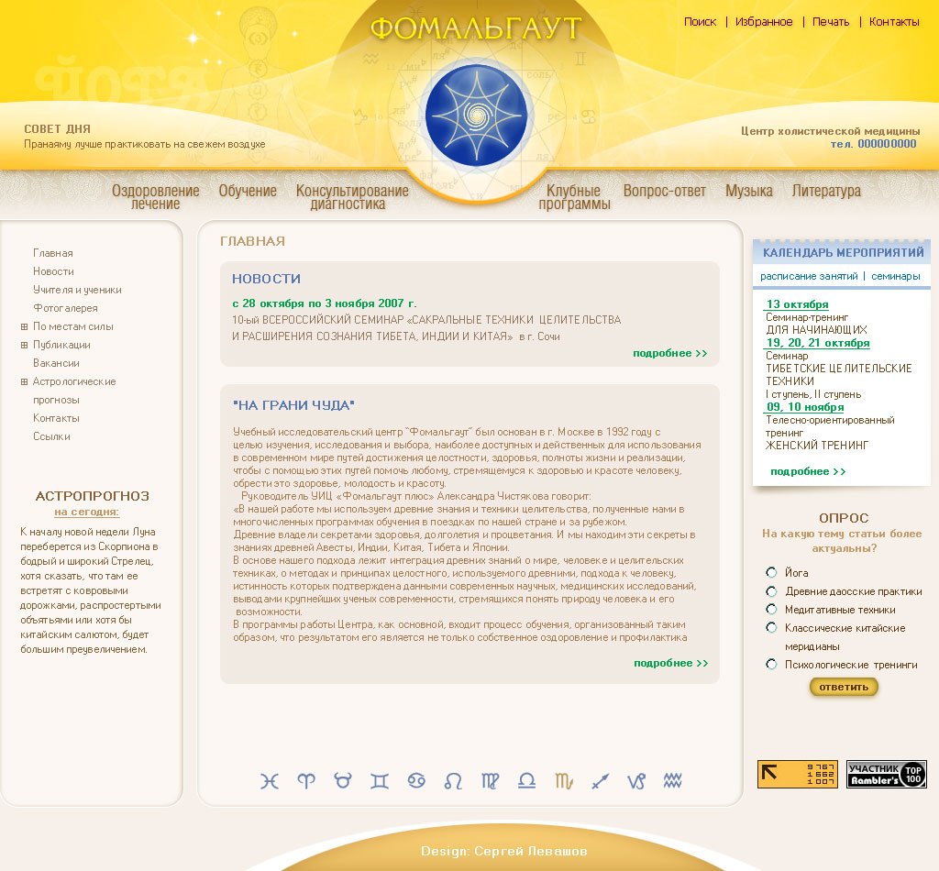Click the Capricorn zodiac sign icon
This screenshot has width=939, height=871.
(x=636, y=781)
